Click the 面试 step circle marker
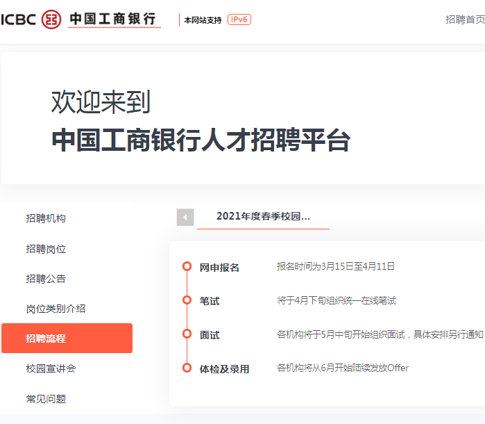Screen dimensions: 485x424 pos(187,334)
